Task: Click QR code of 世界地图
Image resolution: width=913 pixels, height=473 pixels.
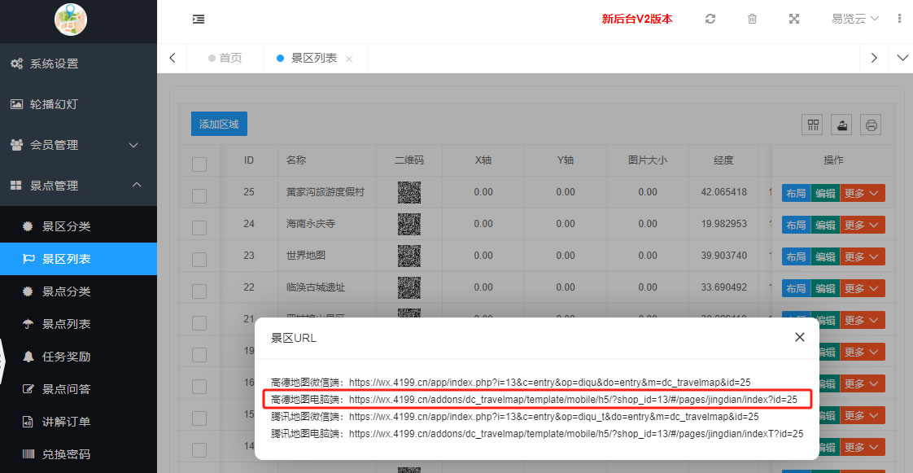Action: tap(409, 256)
